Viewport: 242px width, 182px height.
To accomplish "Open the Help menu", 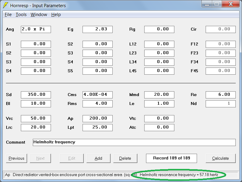I will coord(56,15).
